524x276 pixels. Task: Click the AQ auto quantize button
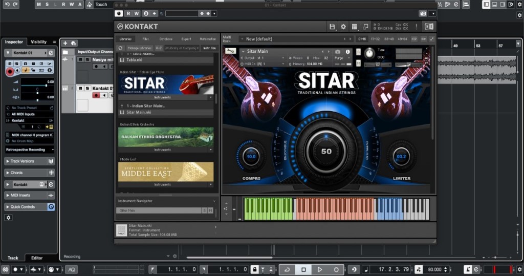(72, 269)
